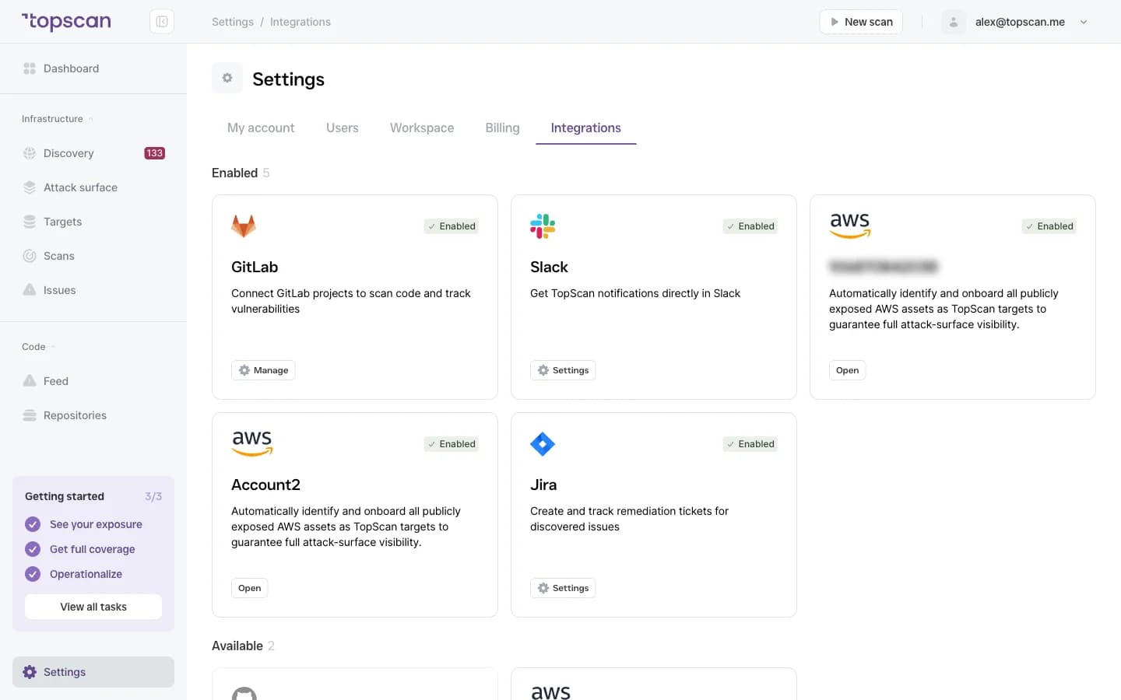
Task: Open Settings on Slack card
Action: [x=563, y=370]
